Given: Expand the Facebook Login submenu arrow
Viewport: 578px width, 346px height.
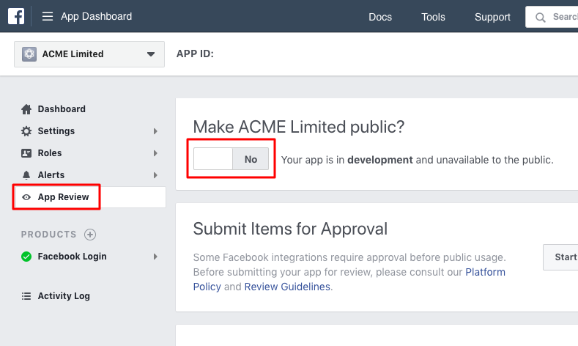Looking at the screenshot, I should pos(155,257).
